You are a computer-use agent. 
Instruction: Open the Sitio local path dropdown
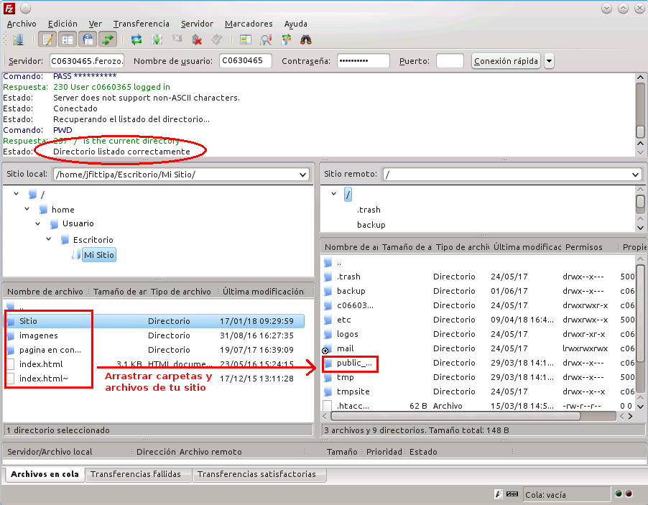[303, 175]
